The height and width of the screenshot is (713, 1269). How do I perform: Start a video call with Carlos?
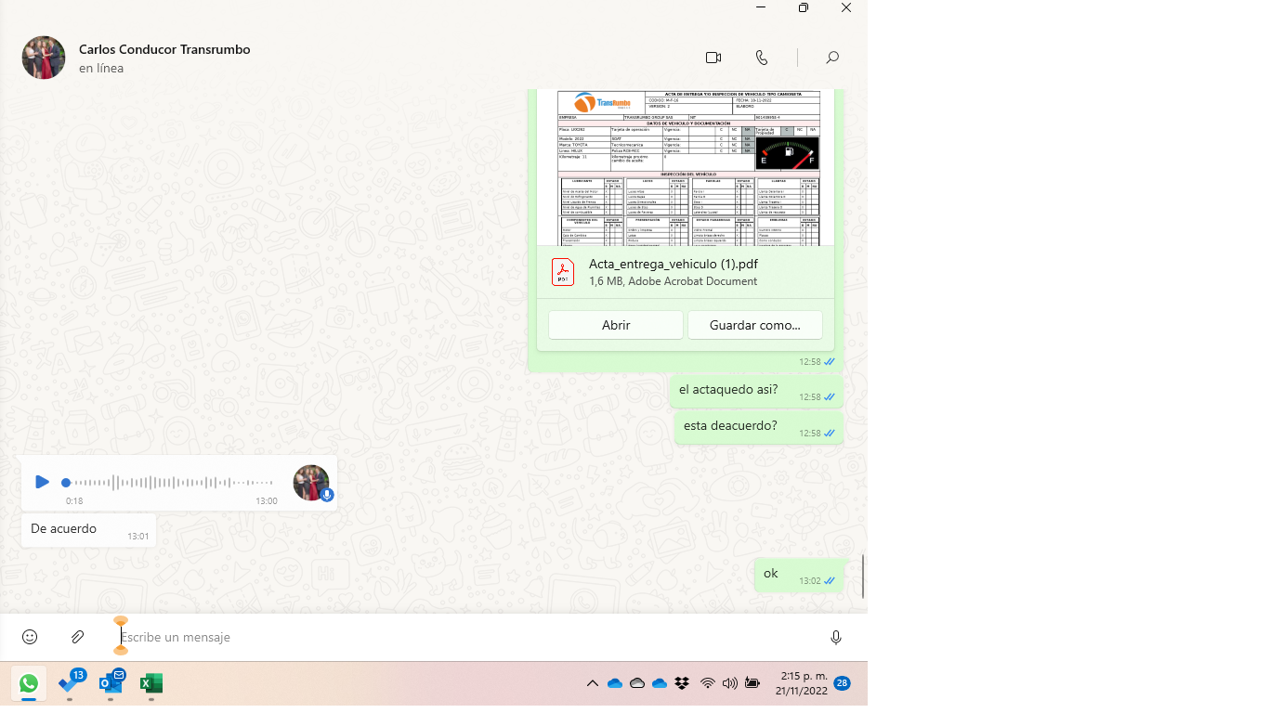pos(713,58)
